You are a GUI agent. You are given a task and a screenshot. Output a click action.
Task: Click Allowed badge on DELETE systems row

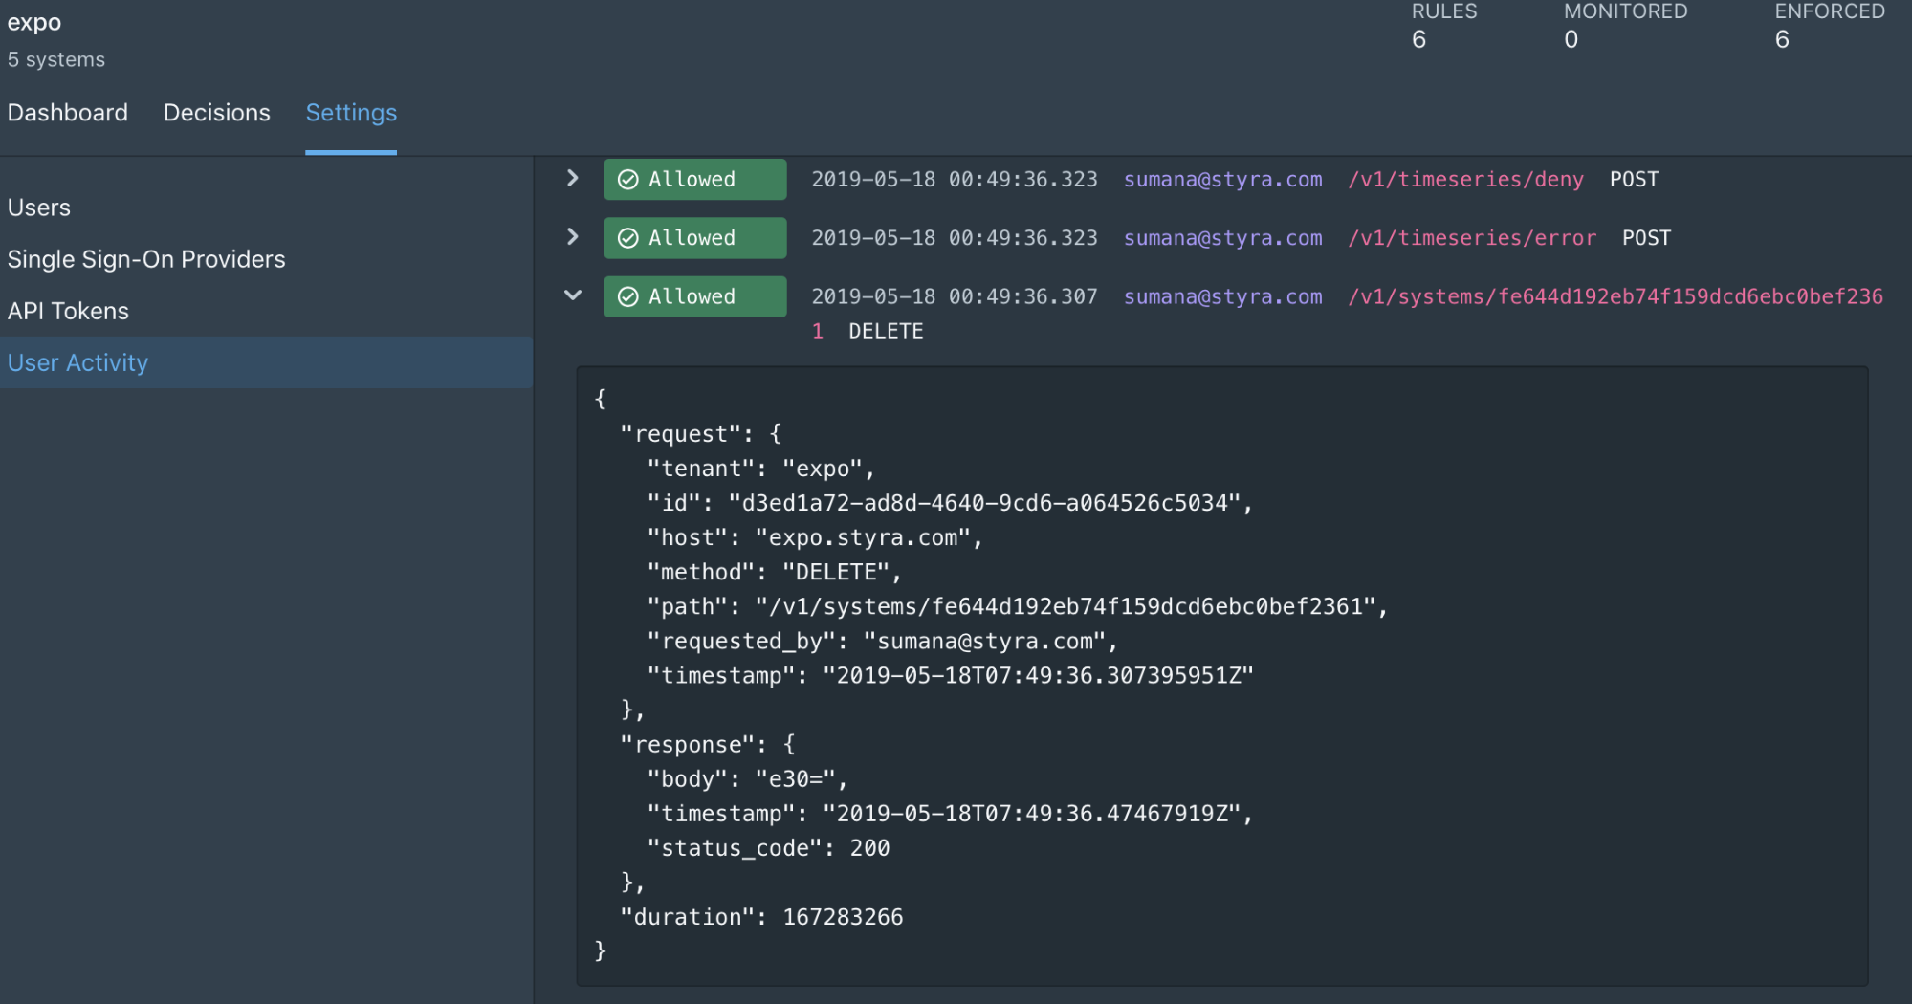pos(694,296)
